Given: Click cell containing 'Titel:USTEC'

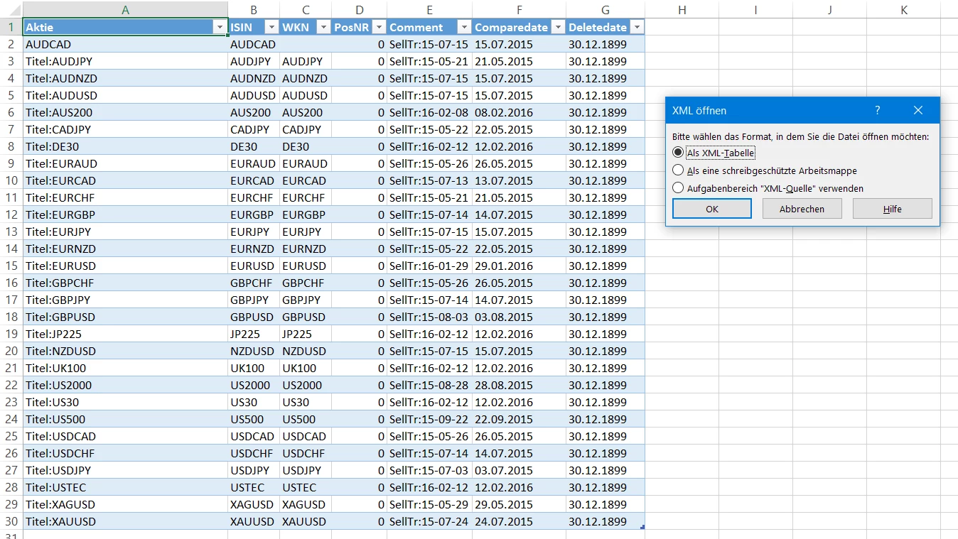Looking at the screenshot, I should 126,487.
